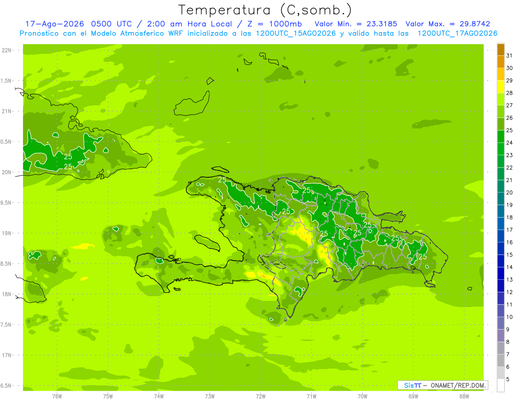Image resolution: width=521 pixels, height=402 pixels.
Task: Click the '18N' latitude label
Action: click(x=7, y=294)
